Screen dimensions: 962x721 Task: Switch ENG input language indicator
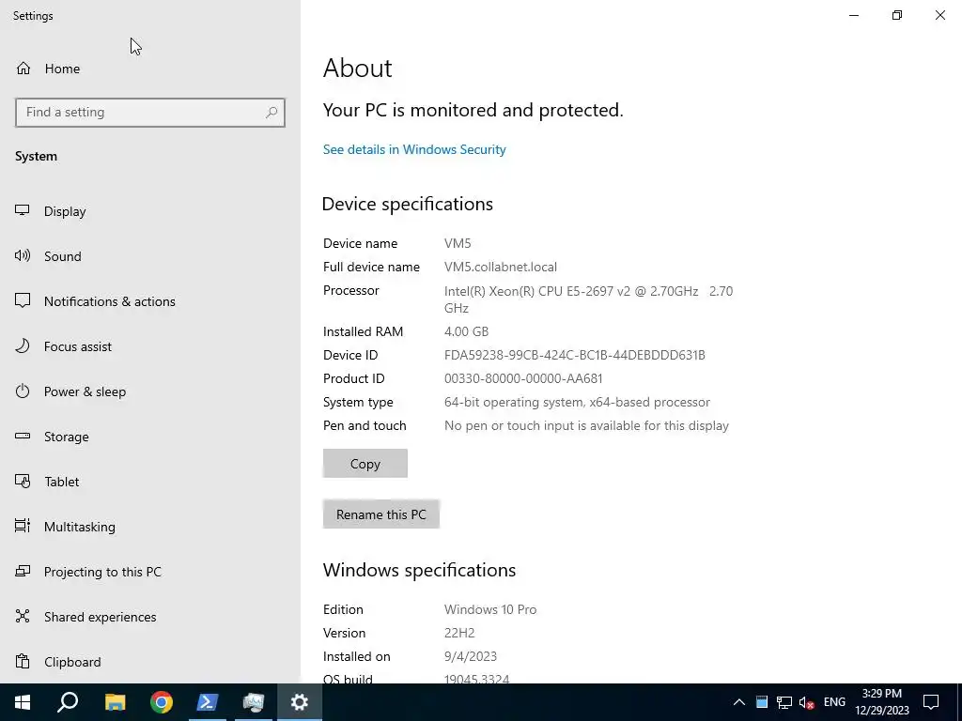[x=834, y=702]
